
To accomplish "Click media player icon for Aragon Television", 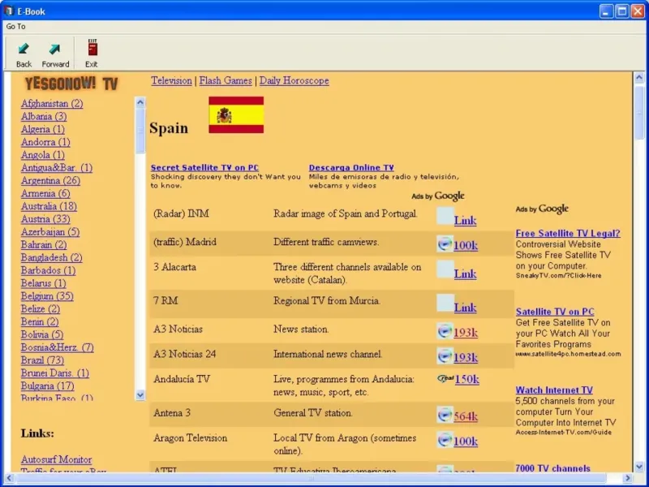I will (445, 440).
